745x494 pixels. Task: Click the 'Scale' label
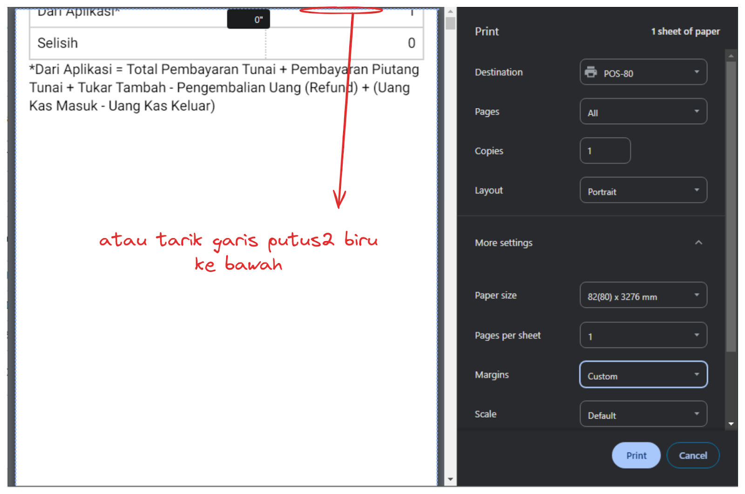click(x=485, y=414)
